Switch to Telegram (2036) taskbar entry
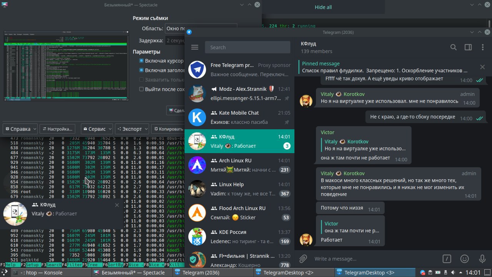492x277 pixels. click(x=213, y=272)
